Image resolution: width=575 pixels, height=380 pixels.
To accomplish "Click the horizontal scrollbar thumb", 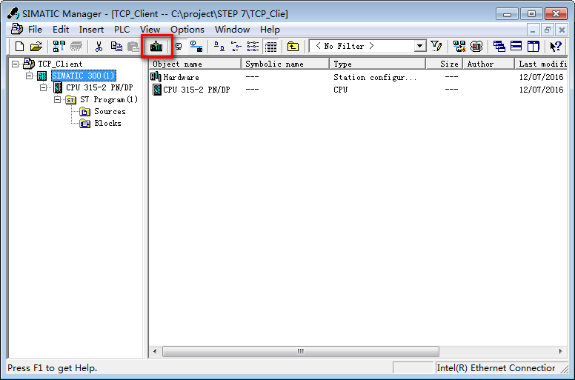I will click(301, 351).
